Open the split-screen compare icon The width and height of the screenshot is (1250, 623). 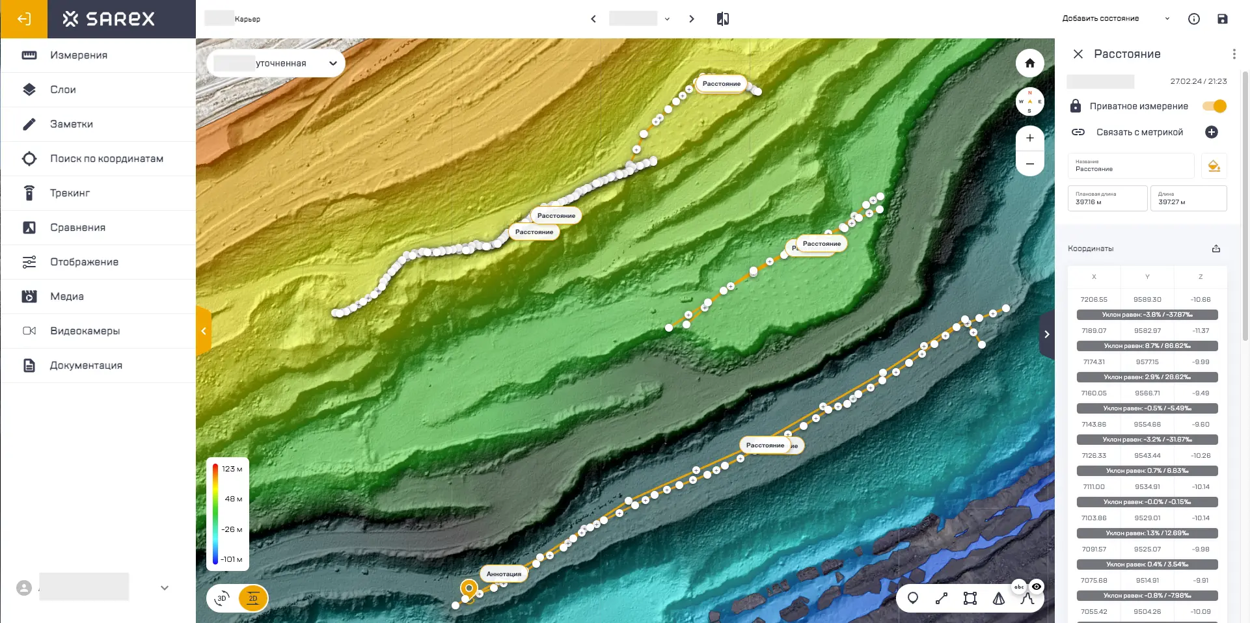click(x=722, y=19)
